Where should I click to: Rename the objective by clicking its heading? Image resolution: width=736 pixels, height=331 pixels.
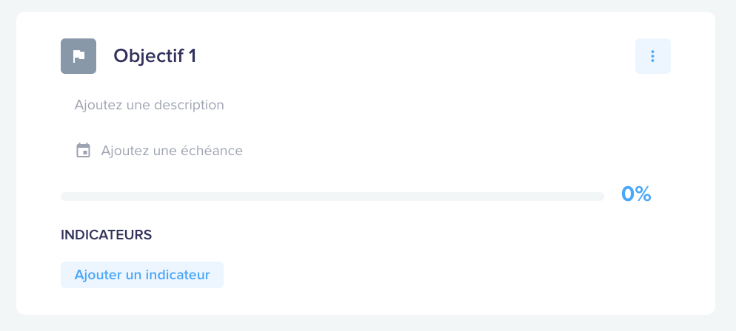click(155, 56)
